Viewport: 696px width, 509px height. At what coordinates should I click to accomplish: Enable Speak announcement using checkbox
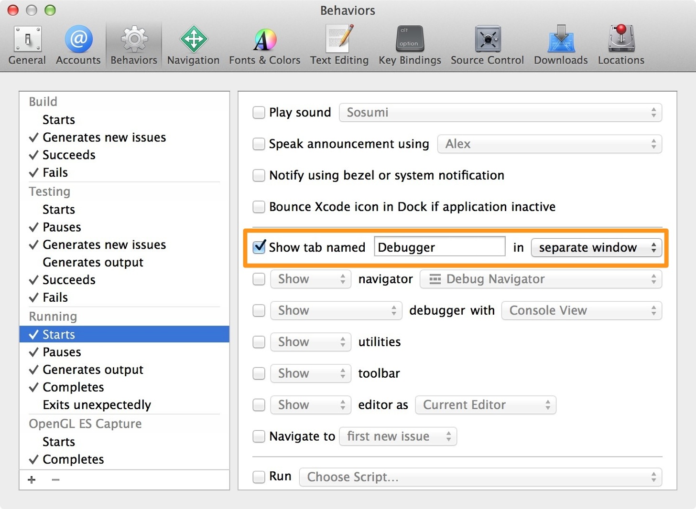click(259, 144)
